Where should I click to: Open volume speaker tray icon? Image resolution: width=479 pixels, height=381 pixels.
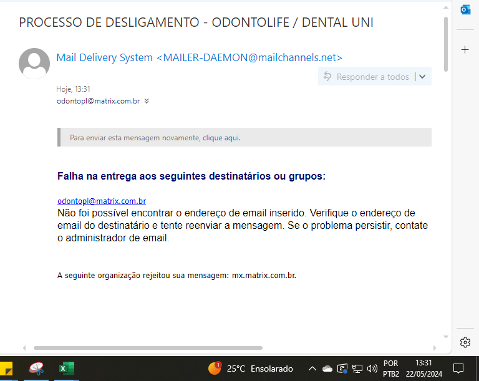click(372, 369)
